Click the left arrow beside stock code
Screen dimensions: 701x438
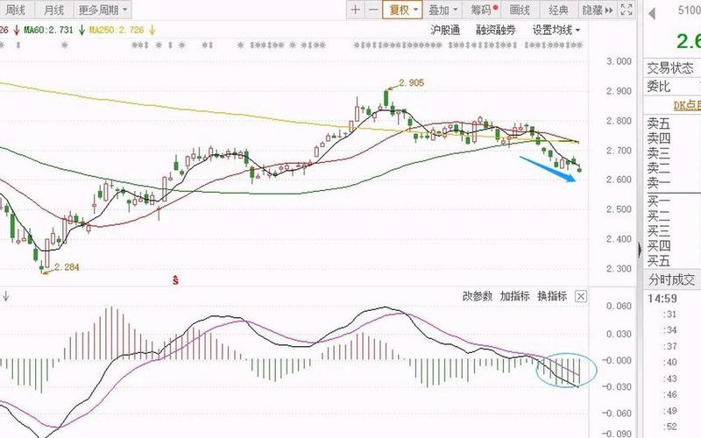click(651, 12)
